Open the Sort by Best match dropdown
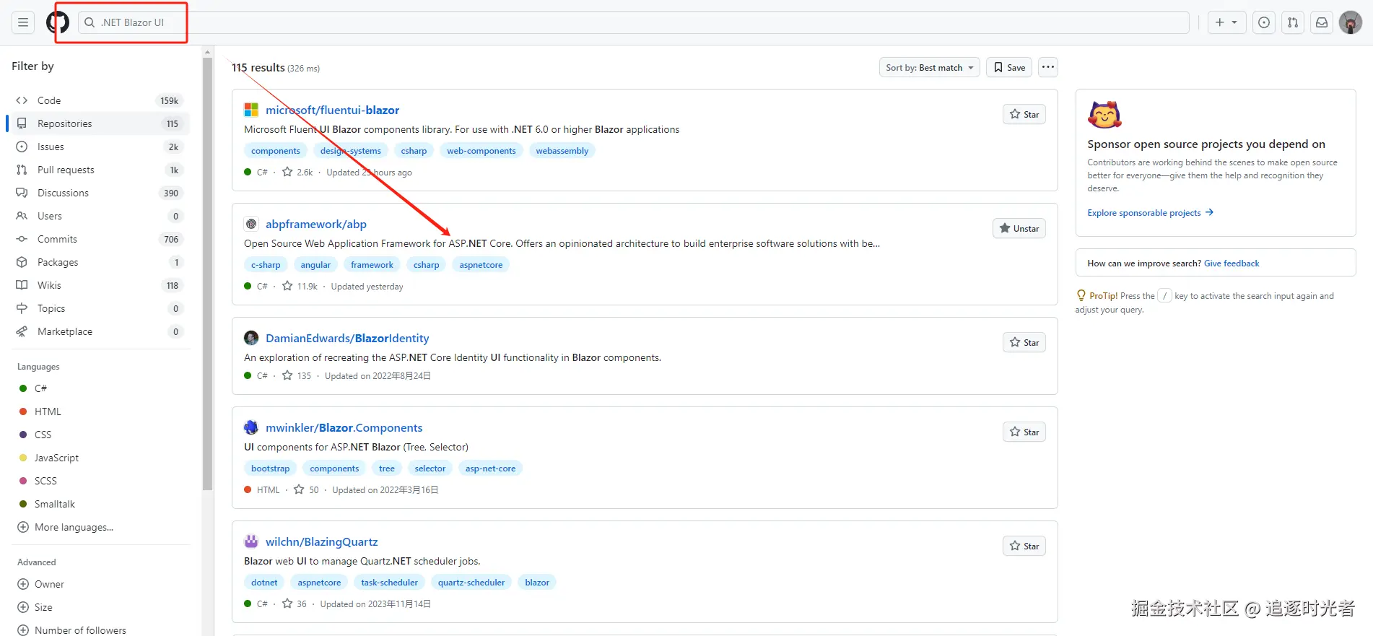 (929, 67)
